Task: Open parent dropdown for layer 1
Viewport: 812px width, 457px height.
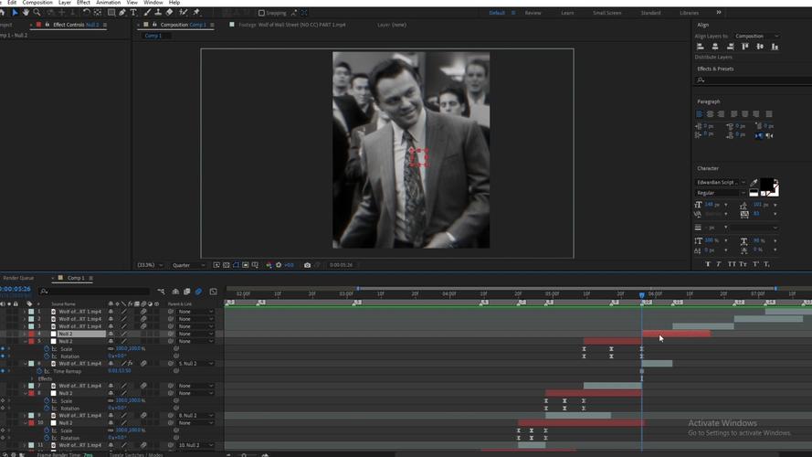Action: click(195, 312)
